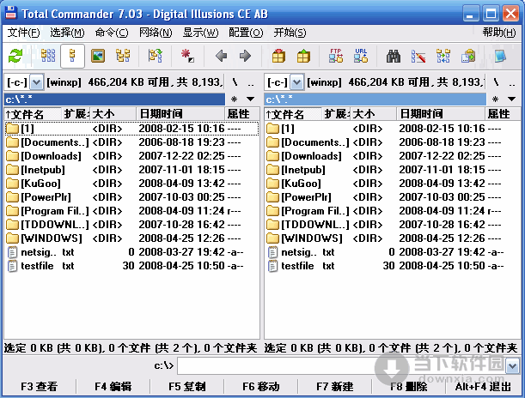
Task: Toggle the full details view button
Action: click(x=73, y=57)
